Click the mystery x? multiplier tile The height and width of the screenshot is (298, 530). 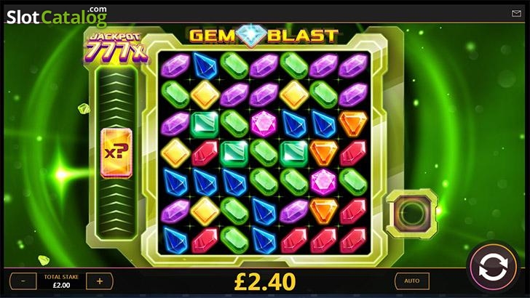pyautogui.click(x=116, y=153)
